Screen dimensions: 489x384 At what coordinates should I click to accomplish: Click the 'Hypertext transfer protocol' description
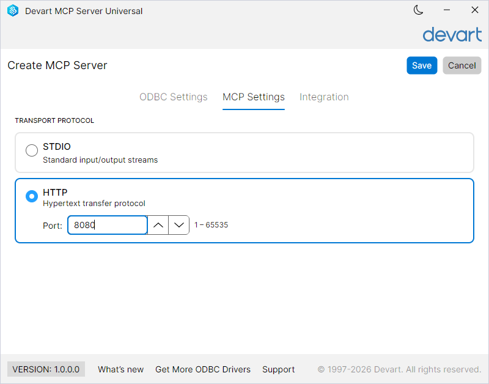click(x=94, y=204)
